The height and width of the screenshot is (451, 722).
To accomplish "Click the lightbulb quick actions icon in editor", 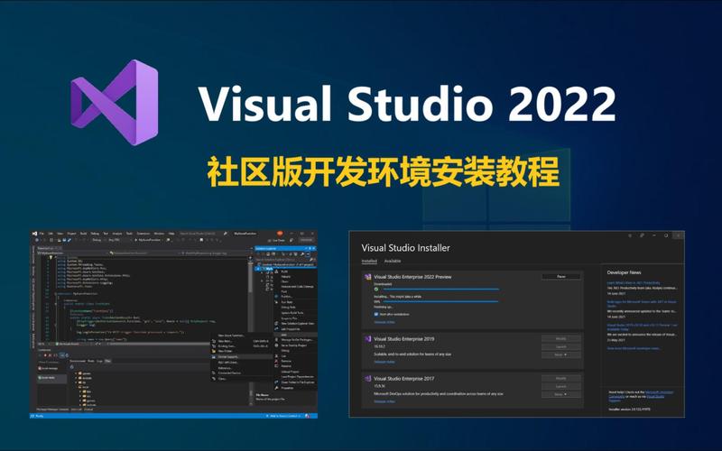I will point(51,257).
